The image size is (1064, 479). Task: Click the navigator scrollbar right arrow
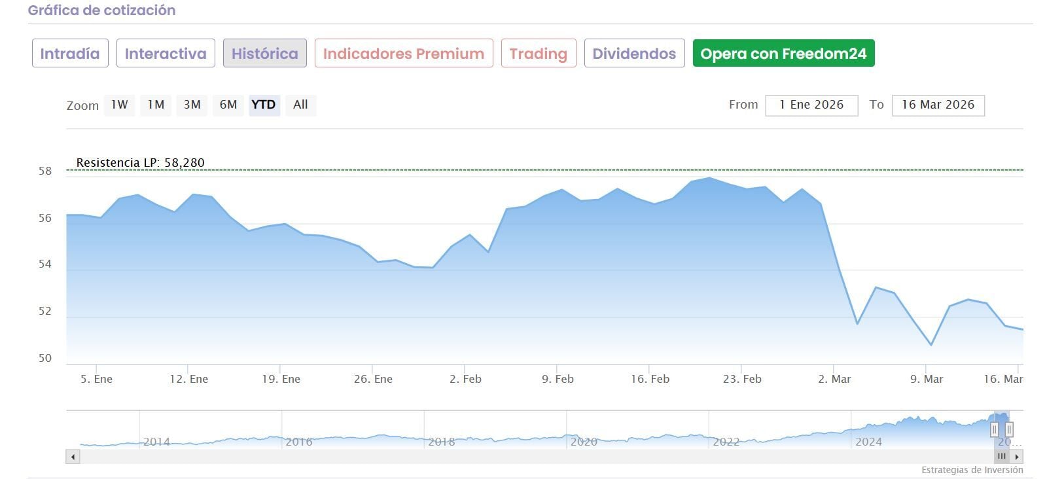coord(1016,457)
